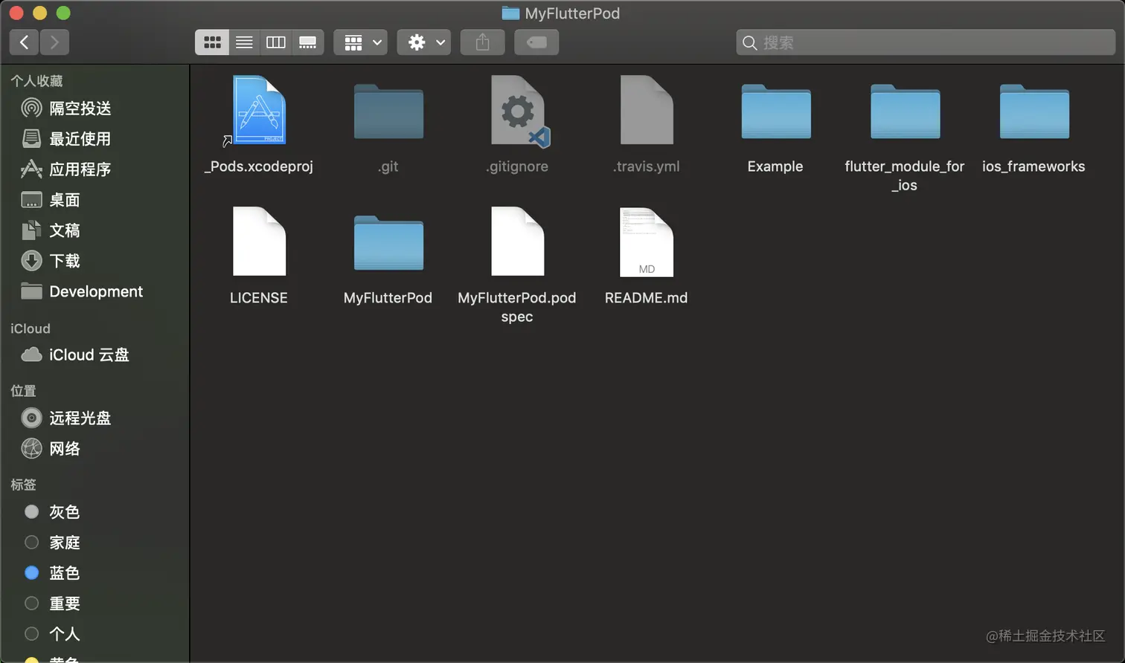
Task: Select the ios_frameworks folder icon
Action: (1034, 111)
